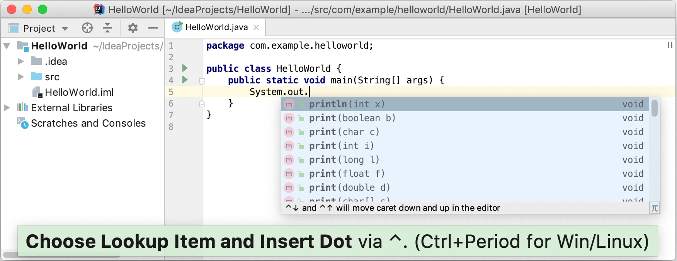
Task: Close the HelloWorld.java tab
Action: (x=256, y=27)
